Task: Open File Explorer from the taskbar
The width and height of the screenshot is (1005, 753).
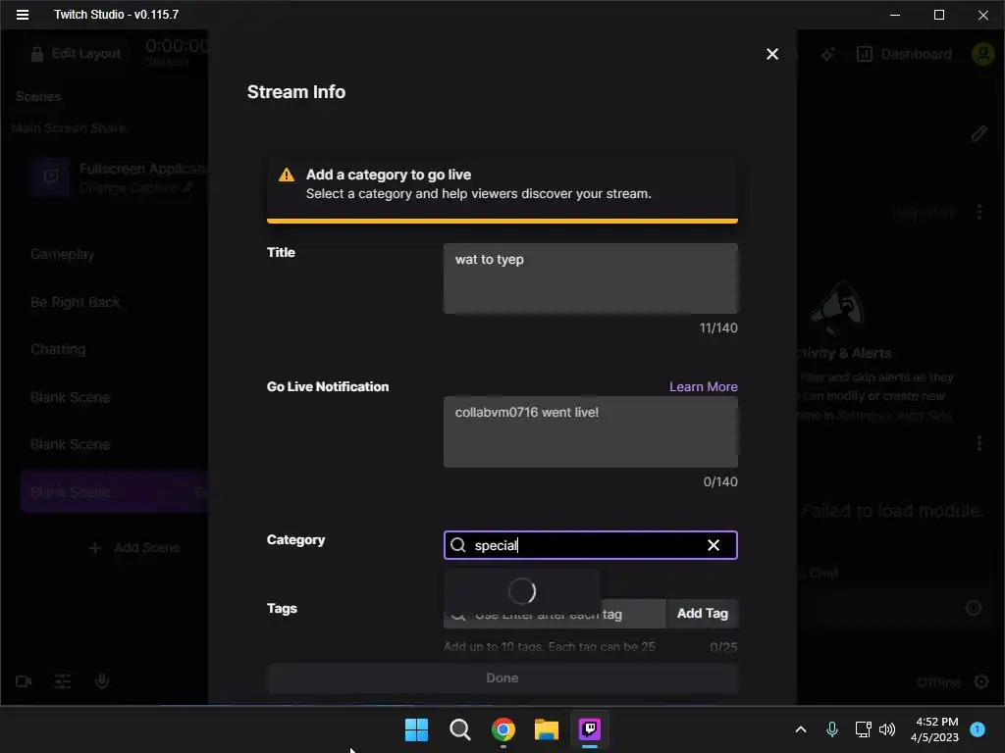Action: click(x=546, y=729)
